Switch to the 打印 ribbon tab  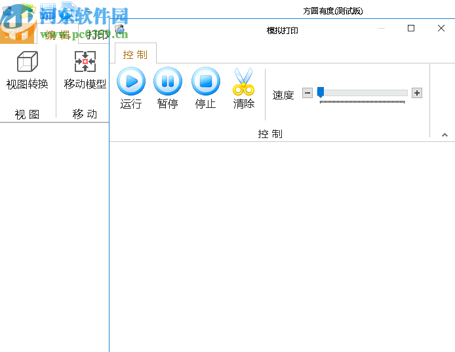96,35
